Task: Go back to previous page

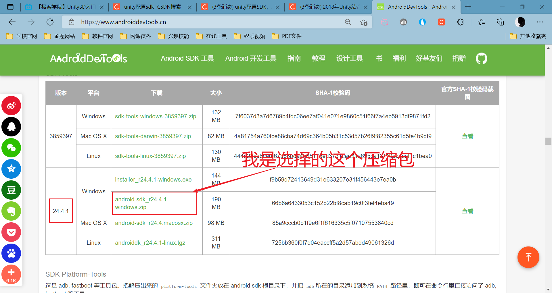Action: pos(12,22)
